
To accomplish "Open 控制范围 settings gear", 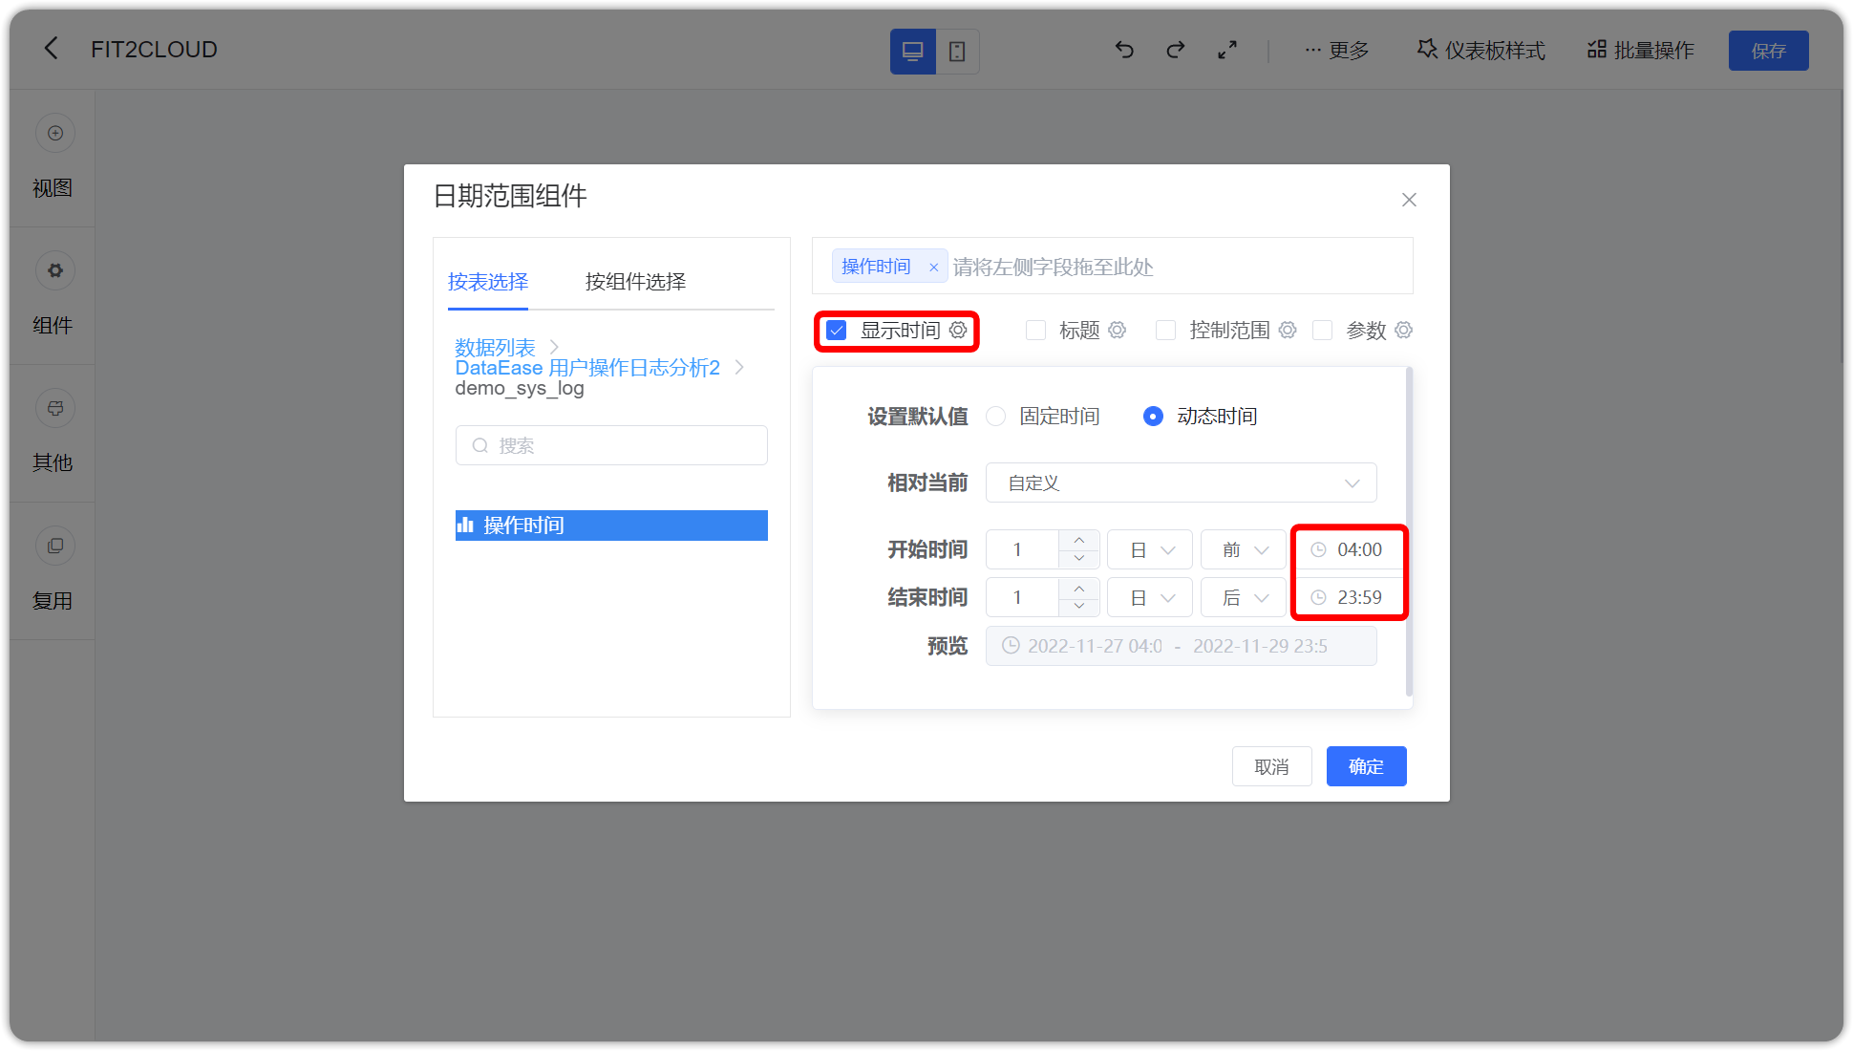I will pos(1288,331).
